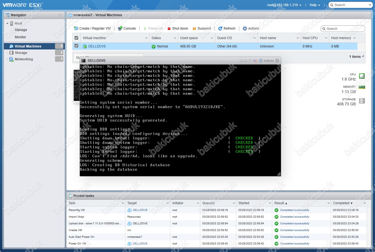This screenshot has width=375, height=252.
Task: Click the Host server icon in Navigator
Action: tap(12, 23)
